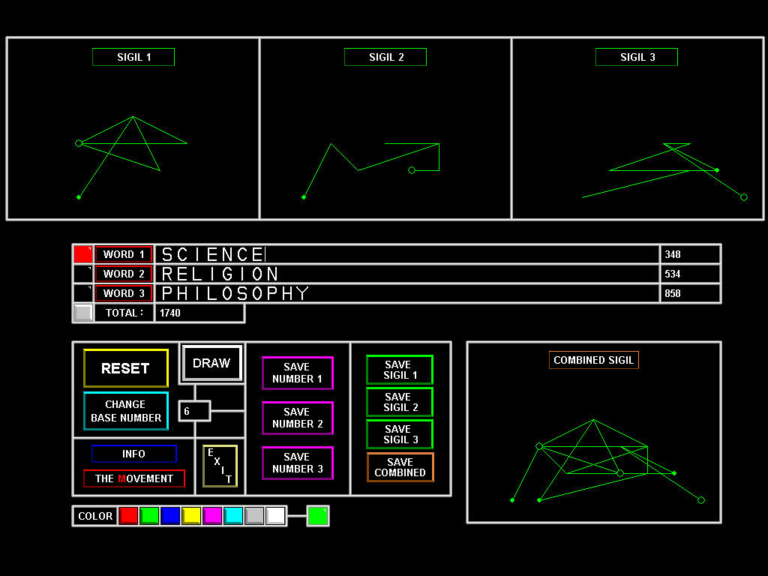
Task: Click SAVE SIGIL 3 button
Action: click(x=400, y=434)
